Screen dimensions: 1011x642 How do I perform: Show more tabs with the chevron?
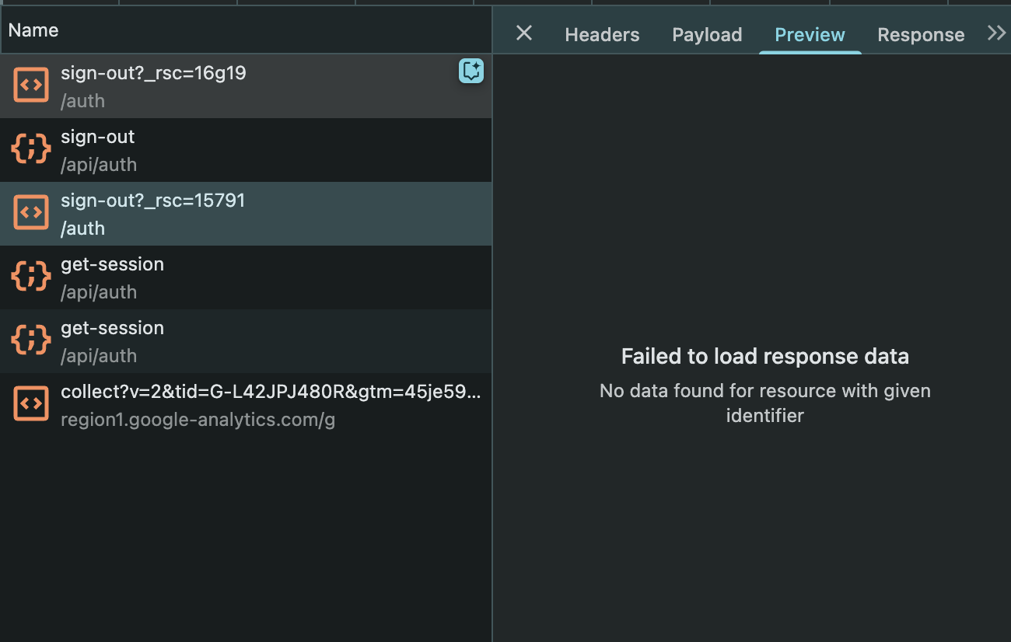(995, 33)
